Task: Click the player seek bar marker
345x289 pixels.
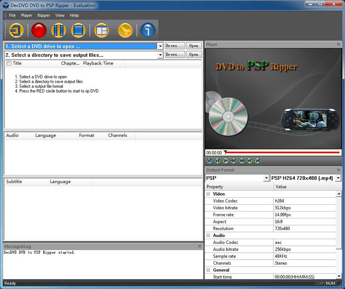Action: (x=225, y=152)
